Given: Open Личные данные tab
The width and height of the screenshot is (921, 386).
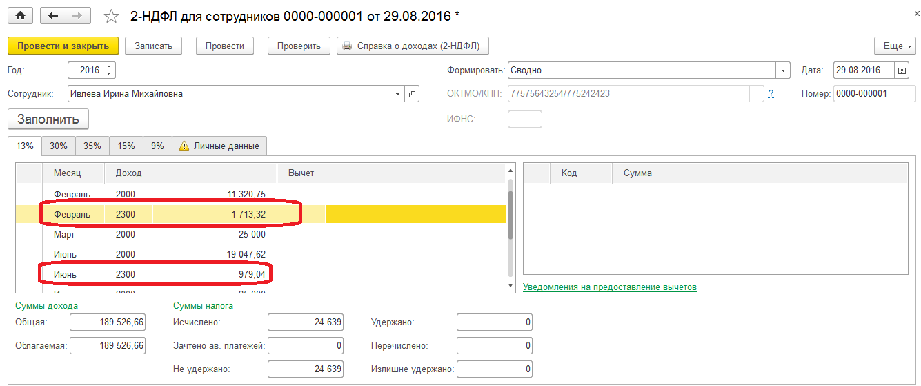Looking at the screenshot, I should coord(219,146).
